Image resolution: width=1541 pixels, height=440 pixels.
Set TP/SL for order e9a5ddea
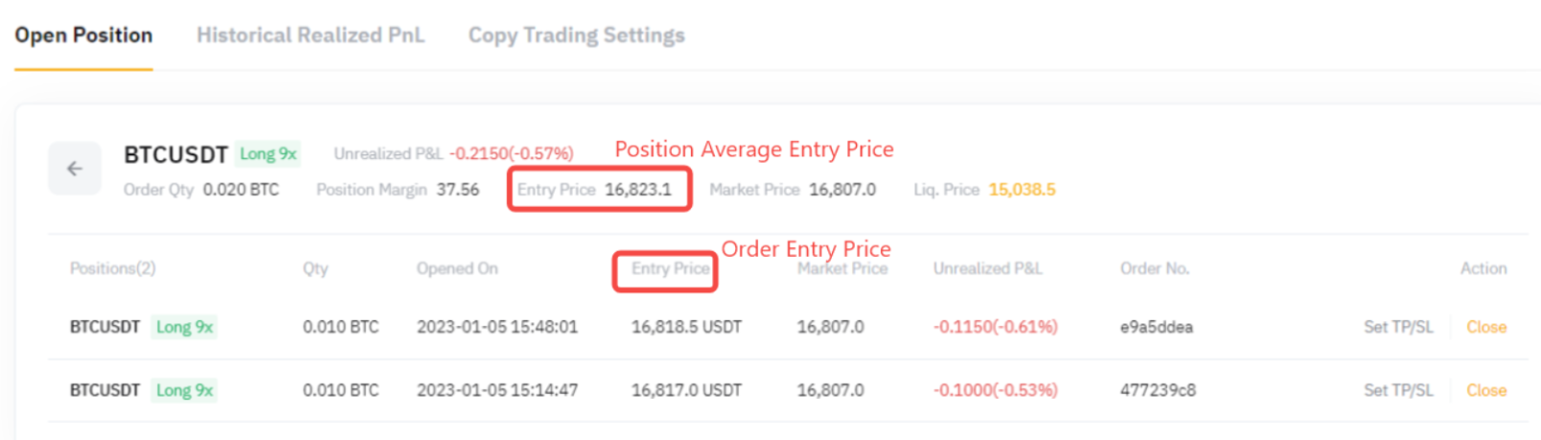[x=1398, y=327]
